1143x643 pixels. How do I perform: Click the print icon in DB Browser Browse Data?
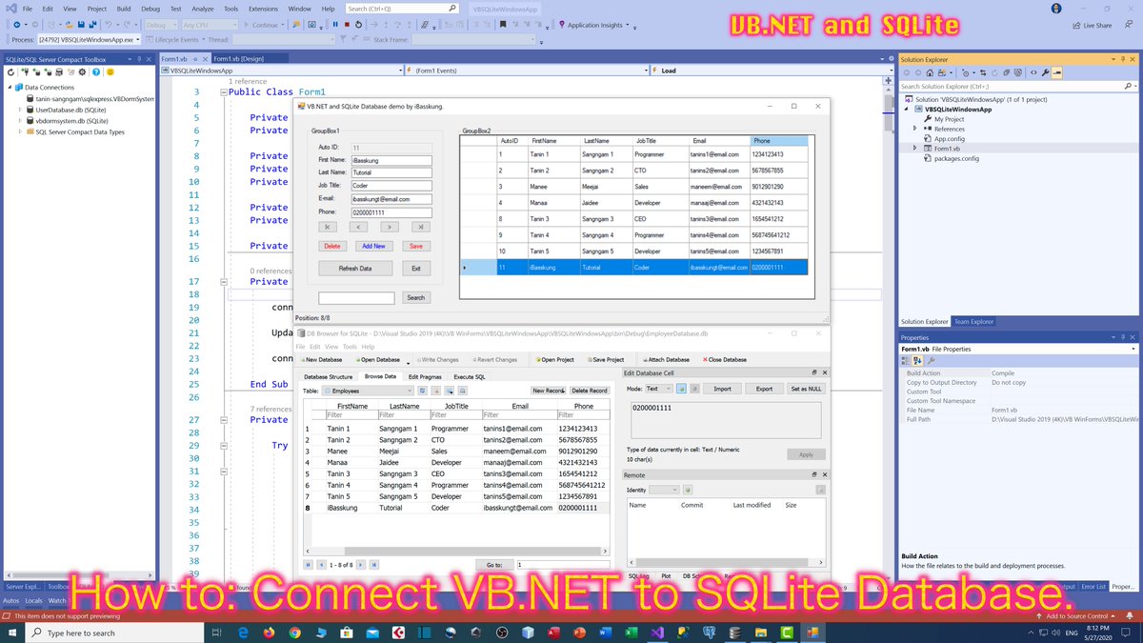pyautogui.click(x=462, y=391)
